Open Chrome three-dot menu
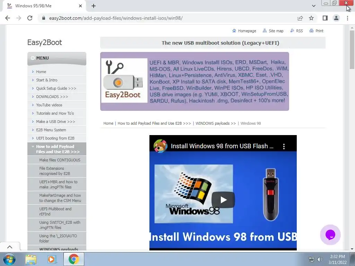The width and height of the screenshot is (355, 266). click(347, 18)
